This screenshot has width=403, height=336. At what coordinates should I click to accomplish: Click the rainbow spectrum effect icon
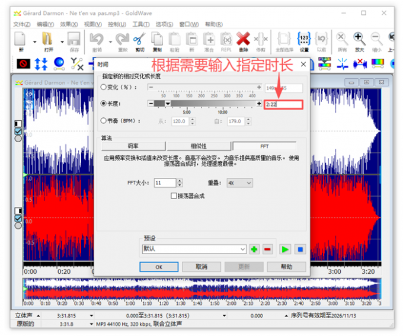pos(378,63)
